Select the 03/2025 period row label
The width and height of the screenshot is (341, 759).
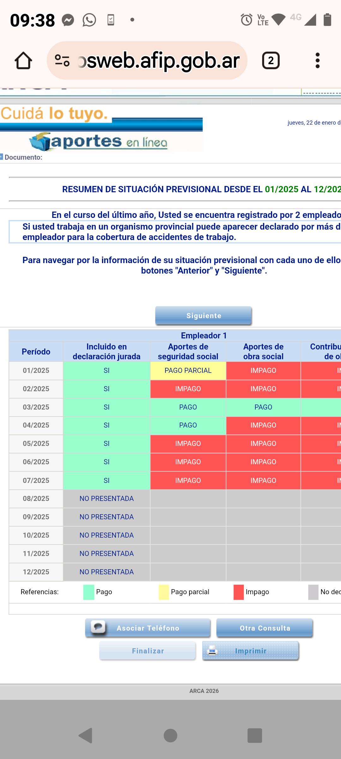pos(36,407)
